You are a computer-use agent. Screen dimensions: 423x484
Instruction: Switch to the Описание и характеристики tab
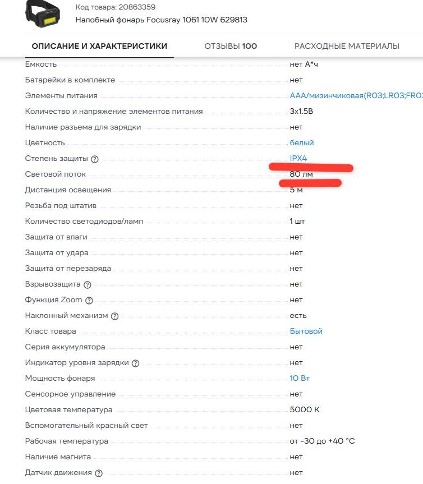pos(99,46)
